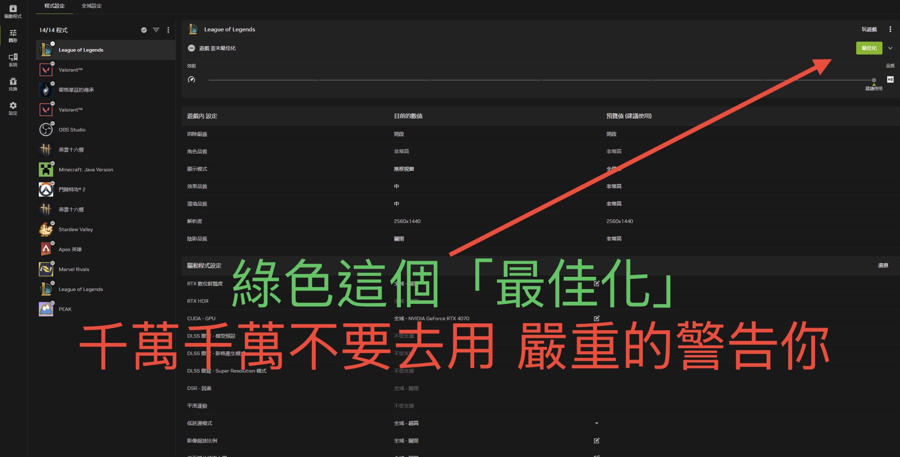This screenshot has width=900, height=457.
Task: Open the 驅動程式 drivers sidebar section
Action: point(13,11)
